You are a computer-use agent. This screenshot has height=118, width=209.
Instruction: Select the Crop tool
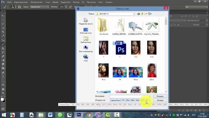(x=3, y=32)
